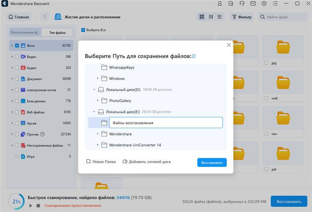Click the Найти файл search field
The width and height of the screenshot is (312, 212).
pos(283,17)
